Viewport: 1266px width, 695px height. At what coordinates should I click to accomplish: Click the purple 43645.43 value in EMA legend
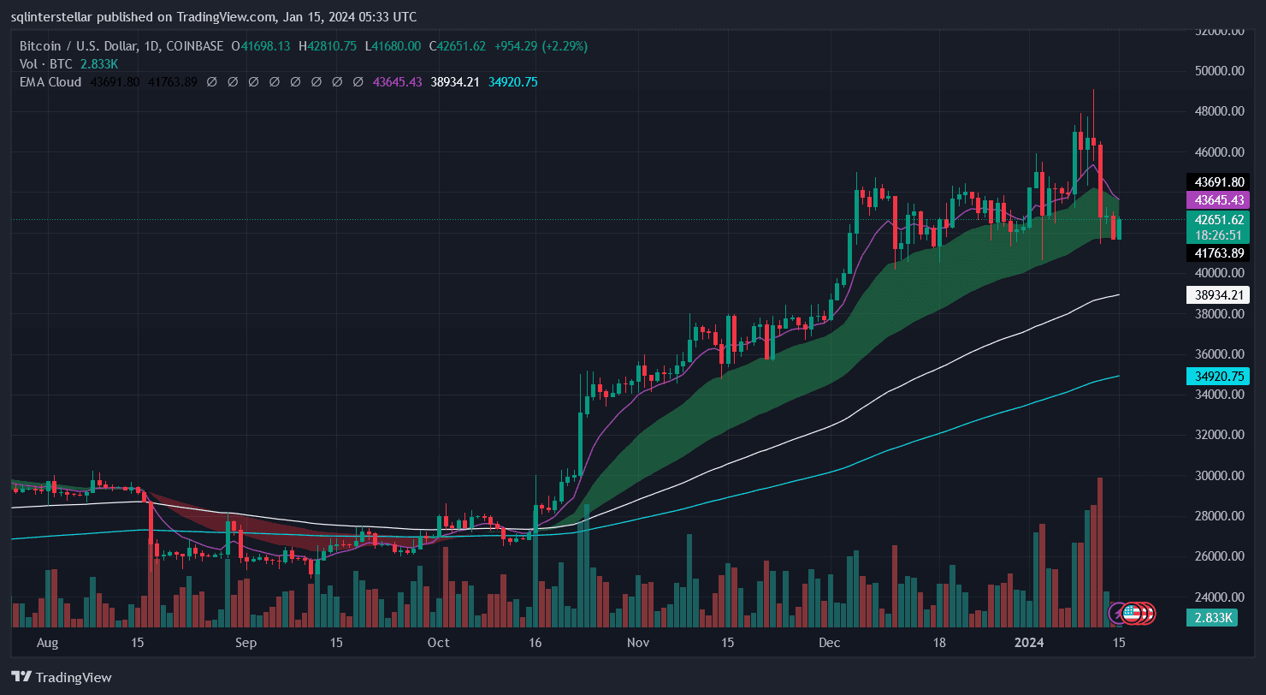[x=397, y=82]
